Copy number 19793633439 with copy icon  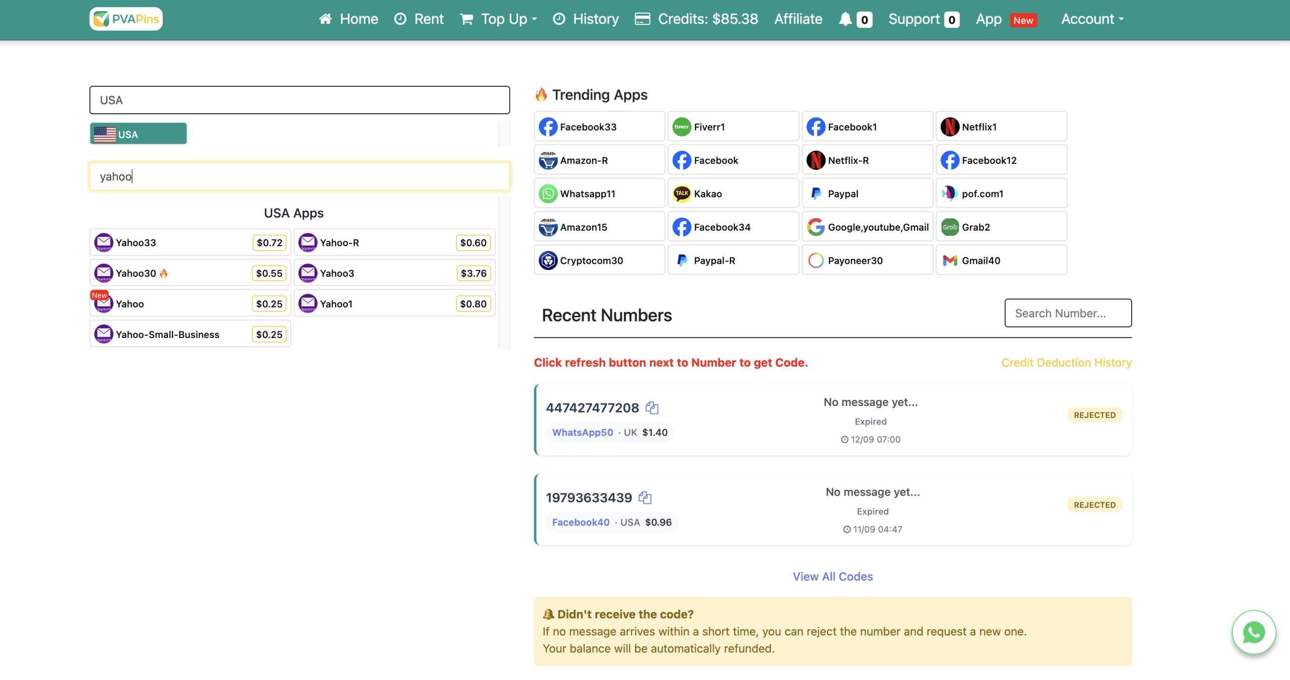point(645,498)
